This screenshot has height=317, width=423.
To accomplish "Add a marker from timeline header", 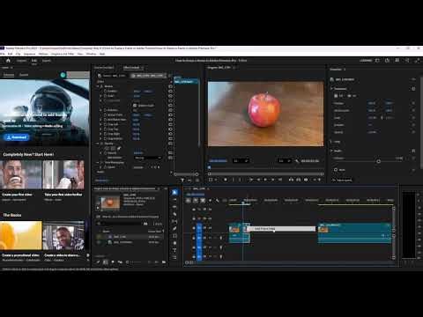I will 210,201.
